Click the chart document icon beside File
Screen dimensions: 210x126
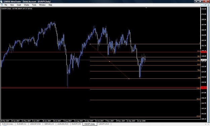tap(2, 5)
